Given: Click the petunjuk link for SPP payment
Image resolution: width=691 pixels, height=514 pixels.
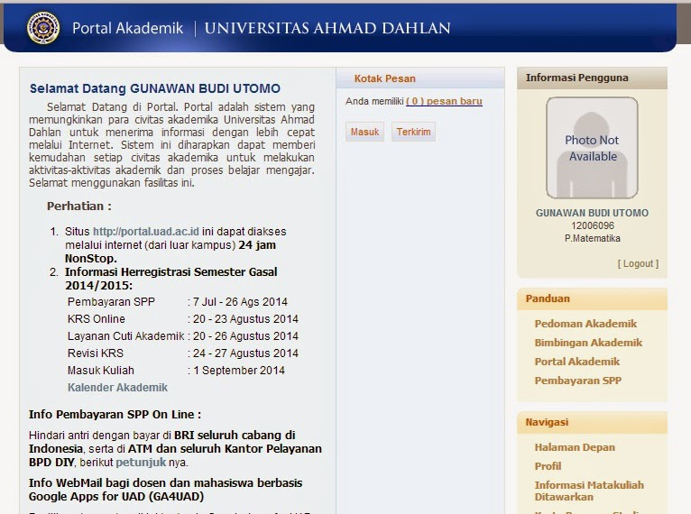Looking at the screenshot, I should point(141,463).
